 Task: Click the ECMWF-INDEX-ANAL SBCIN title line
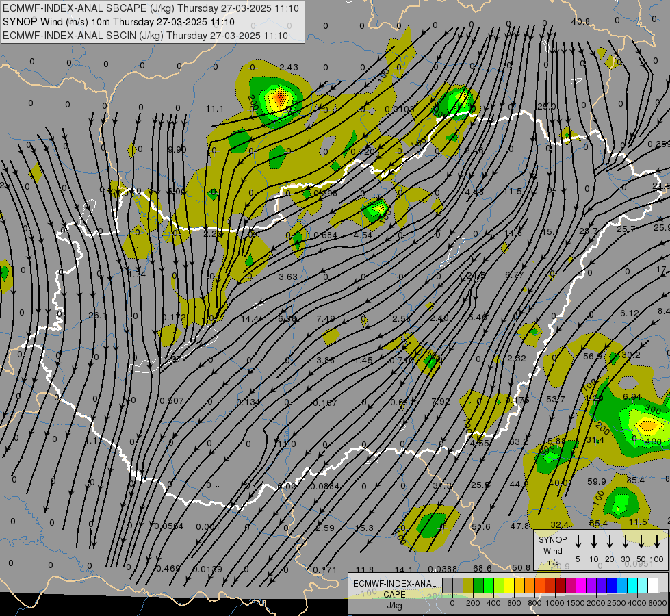click(145, 36)
